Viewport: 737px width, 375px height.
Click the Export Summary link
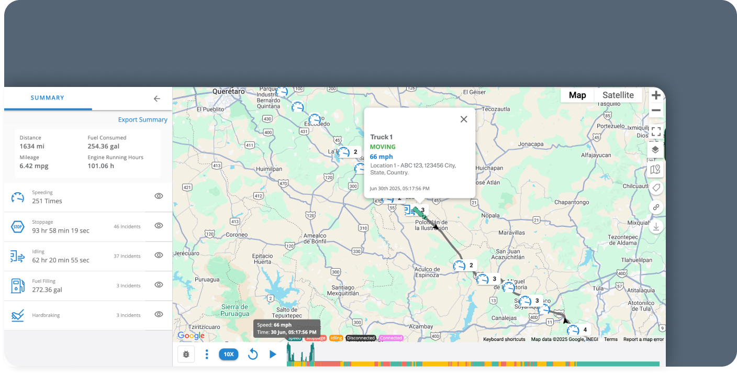142,119
